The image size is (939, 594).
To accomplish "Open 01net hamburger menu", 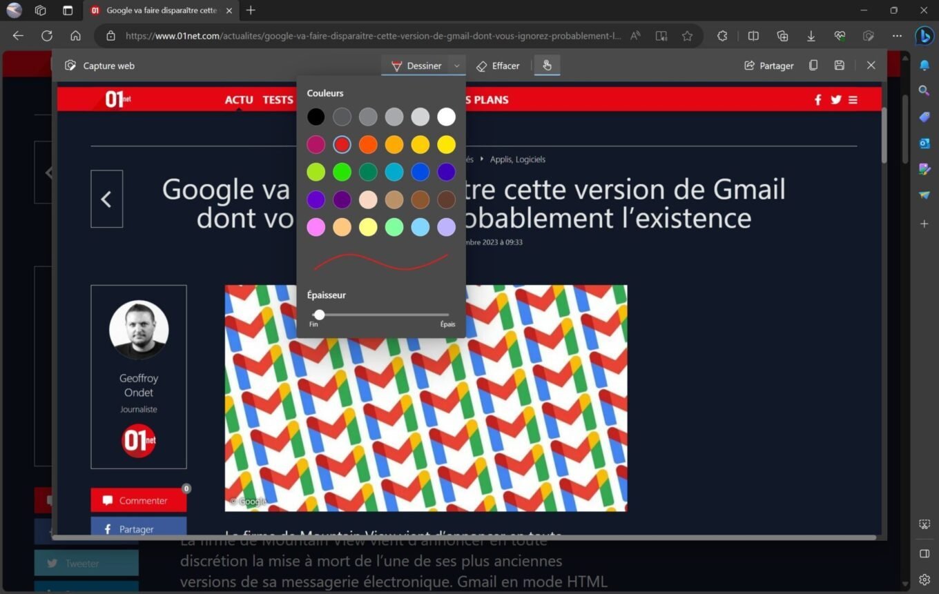I will tap(853, 99).
